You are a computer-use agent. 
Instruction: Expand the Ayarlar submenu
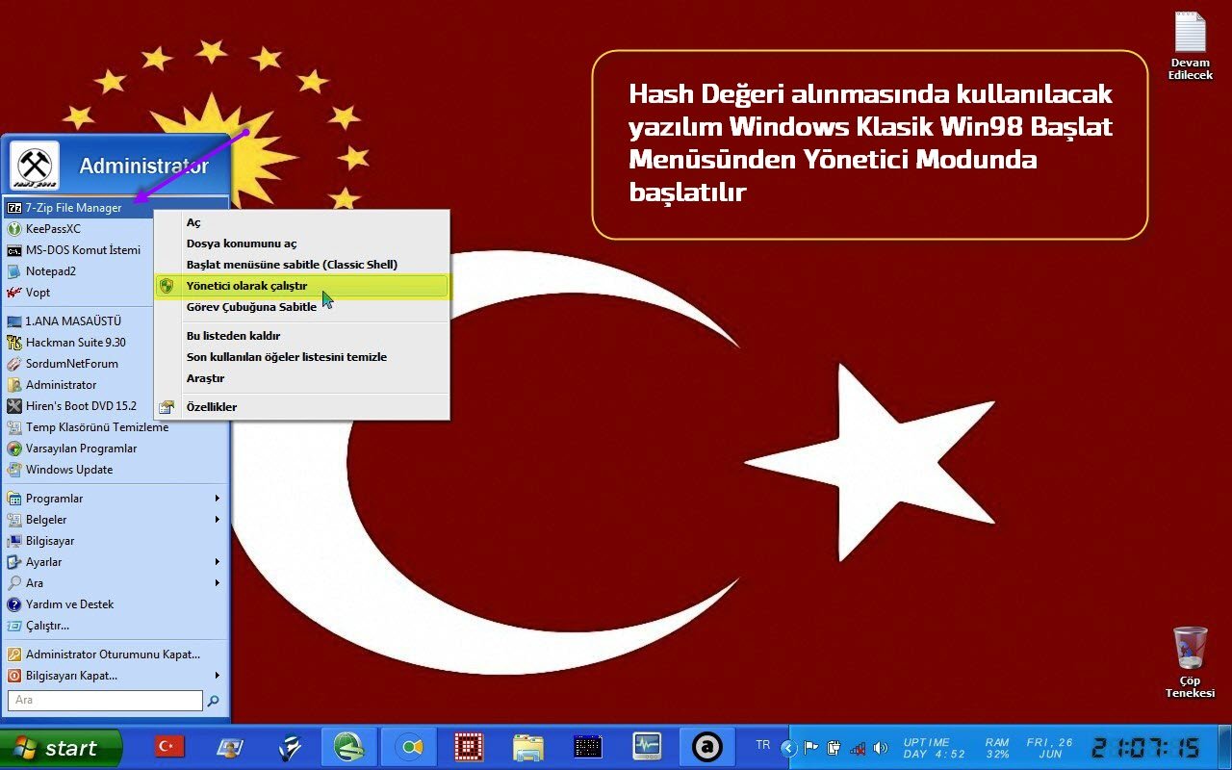point(115,562)
